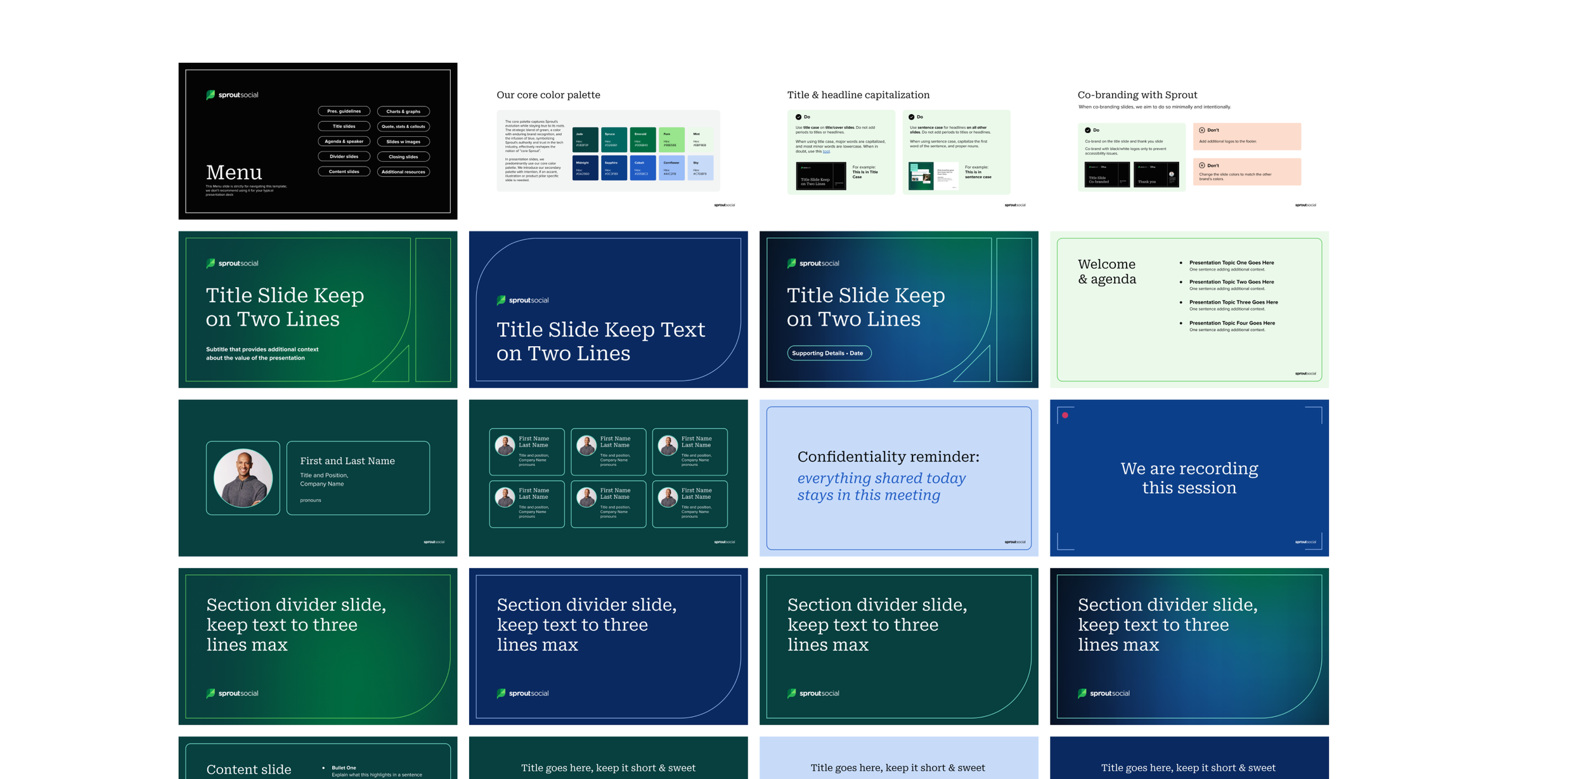The height and width of the screenshot is (779, 1585).
Task: Click the Do checkmark on co-branding slide
Action: click(x=1087, y=130)
